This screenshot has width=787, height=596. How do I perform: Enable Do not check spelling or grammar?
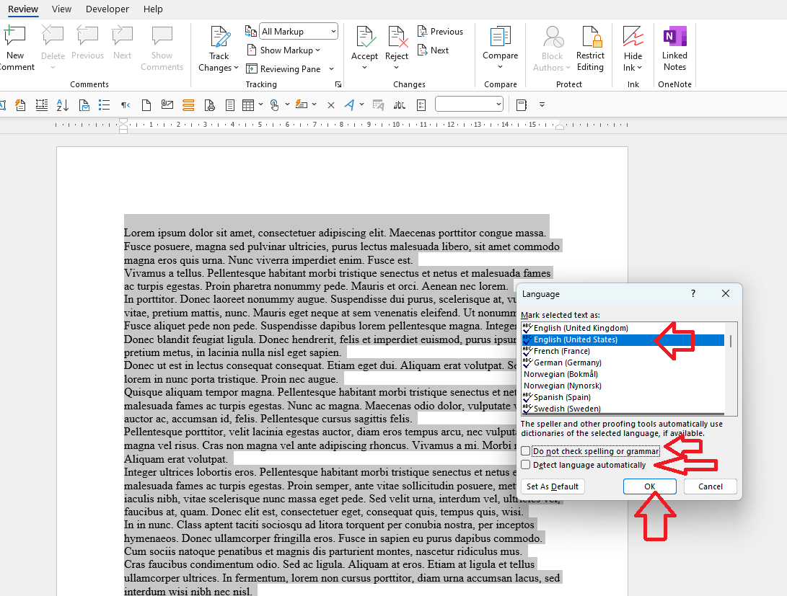(525, 451)
